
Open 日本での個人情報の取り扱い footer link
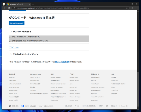pyautogui.click(x=89, y=106)
